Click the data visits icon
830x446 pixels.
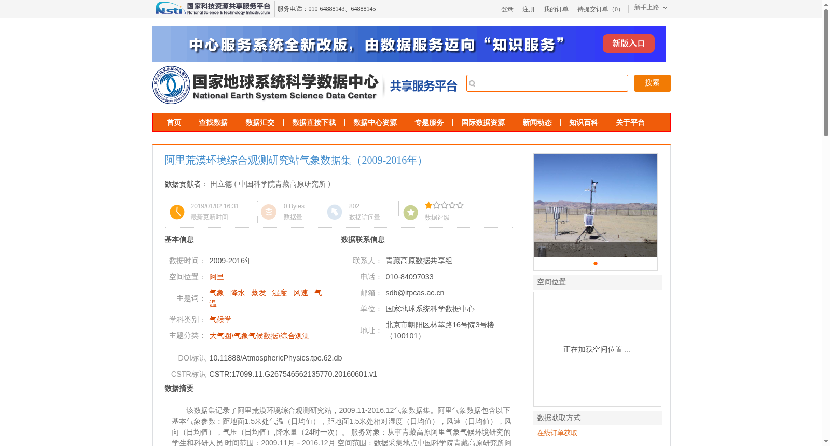pos(335,212)
